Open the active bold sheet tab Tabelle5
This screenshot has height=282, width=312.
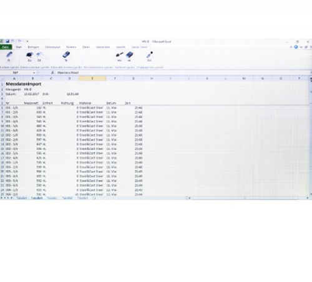[x=37, y=198]
